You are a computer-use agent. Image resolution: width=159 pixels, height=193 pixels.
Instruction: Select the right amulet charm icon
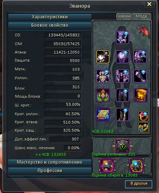click(137, 166)
